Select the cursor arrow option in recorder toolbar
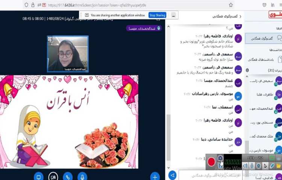 [x=265, y=166]
